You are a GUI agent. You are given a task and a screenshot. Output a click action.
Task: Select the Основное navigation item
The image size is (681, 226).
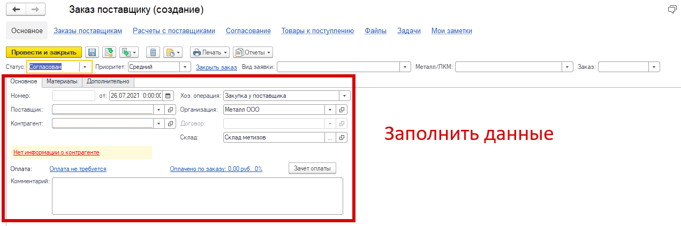click(27, 31)
